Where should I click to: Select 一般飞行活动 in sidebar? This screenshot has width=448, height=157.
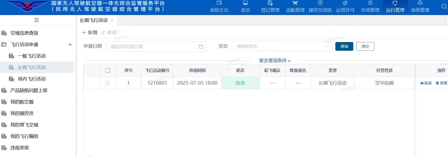point(32,56)
